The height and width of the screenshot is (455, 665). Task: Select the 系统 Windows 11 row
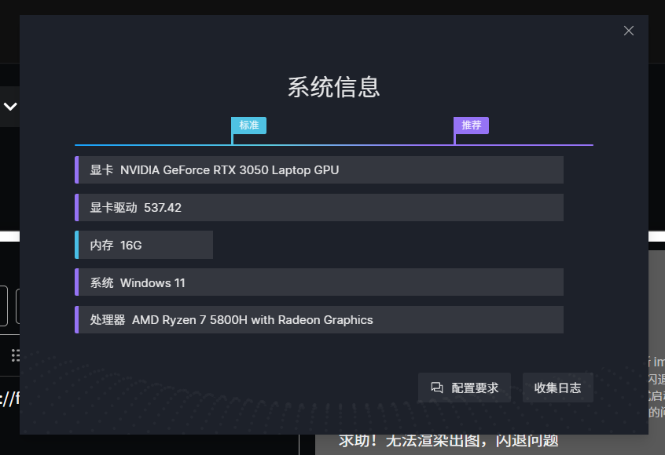[x=319, y=282]
